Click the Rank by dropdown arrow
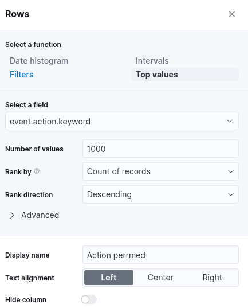Viewport: 248px width, 308px height. 231,171
